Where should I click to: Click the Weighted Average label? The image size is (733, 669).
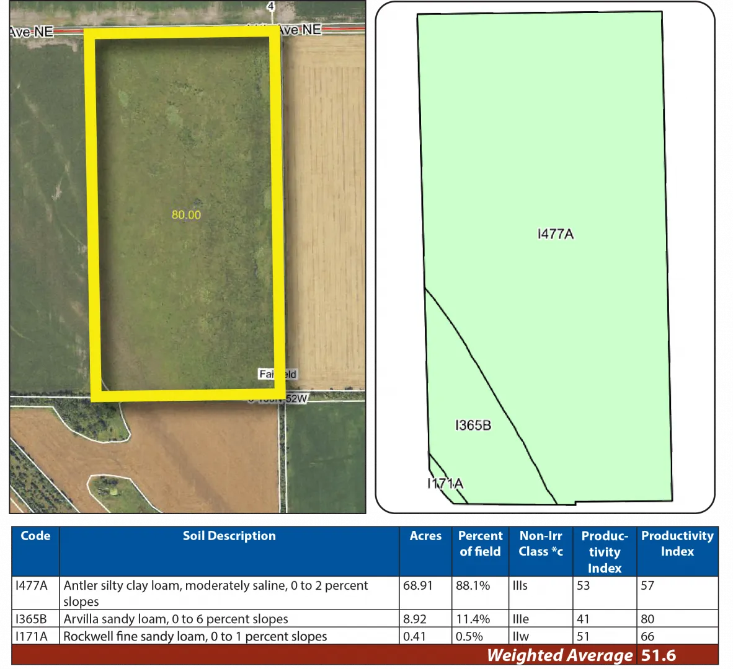[559, 655]
